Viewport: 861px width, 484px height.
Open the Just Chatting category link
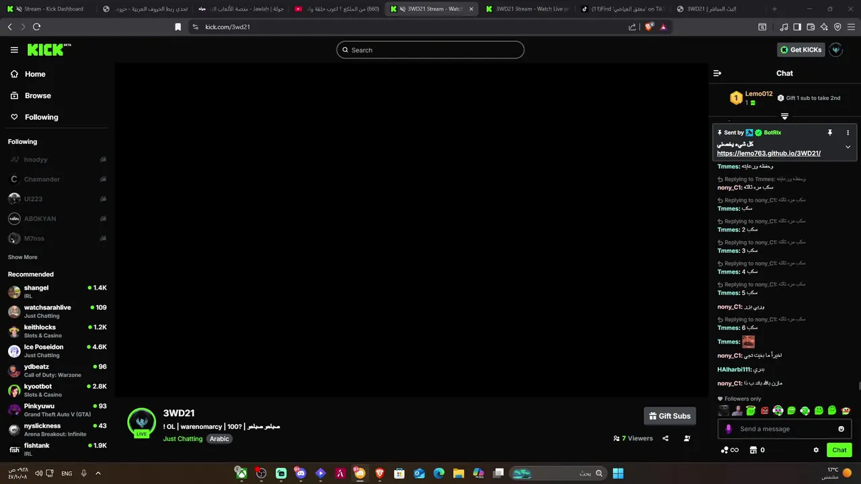[182, 439]
